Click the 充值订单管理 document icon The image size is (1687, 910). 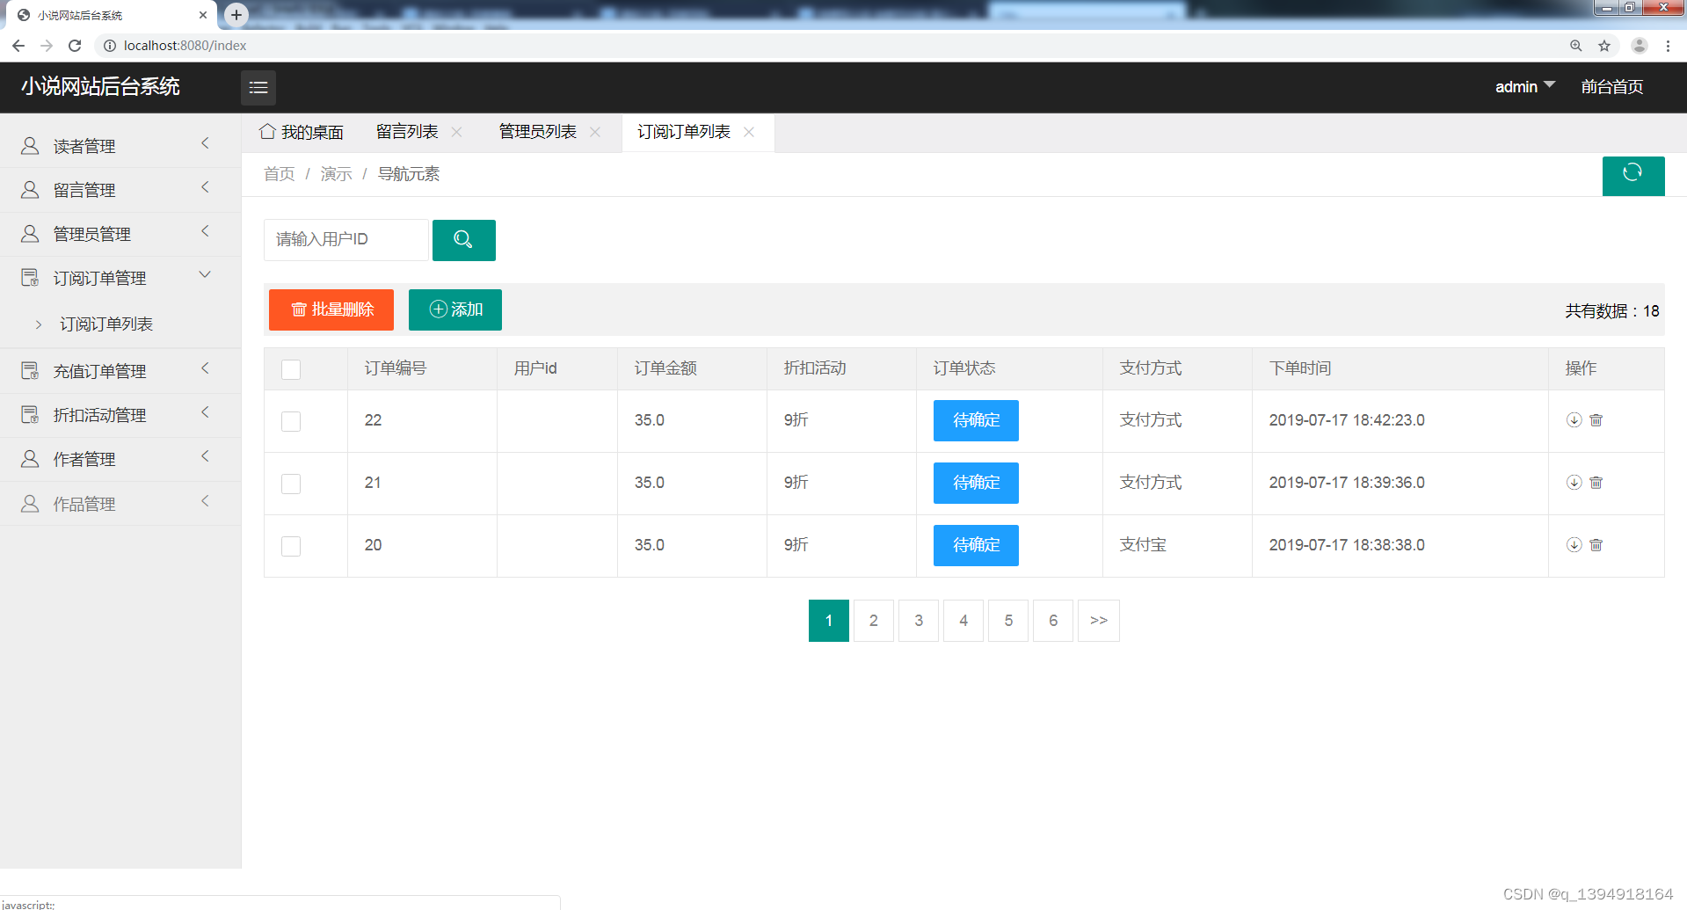(30, 371)
